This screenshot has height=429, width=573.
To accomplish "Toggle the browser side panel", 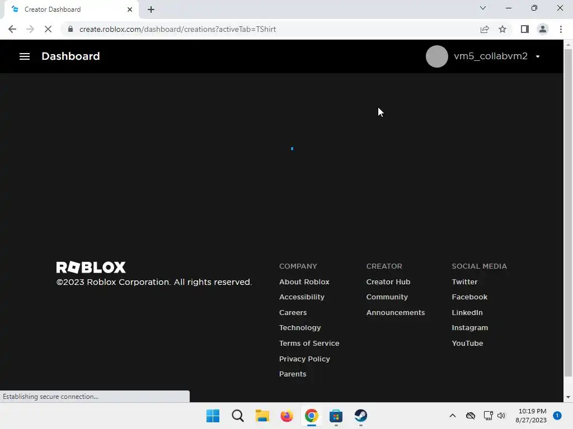I will click(x=525, y=29).
